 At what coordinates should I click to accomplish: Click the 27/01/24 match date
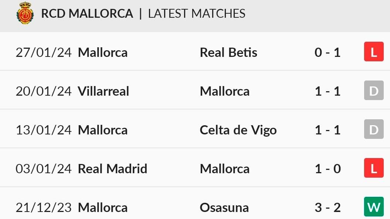(44, 52)
